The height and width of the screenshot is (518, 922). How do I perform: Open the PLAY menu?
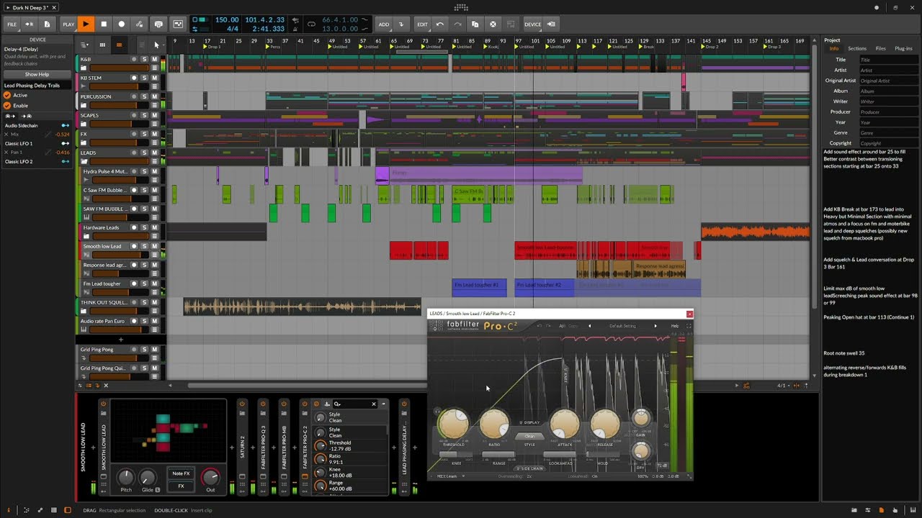(68, 24)
